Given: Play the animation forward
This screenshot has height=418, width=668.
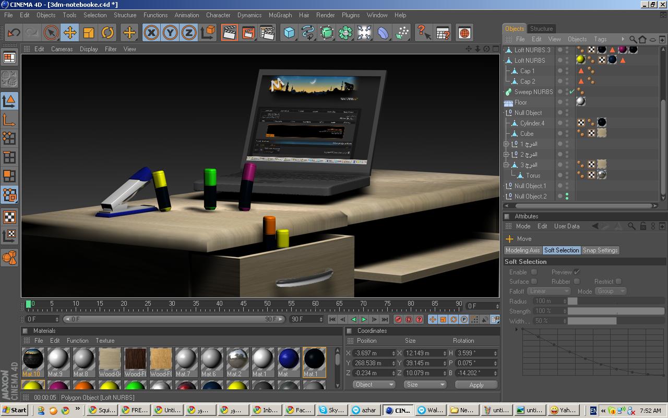Looking at the screenshot, I should tap(364, 319).
